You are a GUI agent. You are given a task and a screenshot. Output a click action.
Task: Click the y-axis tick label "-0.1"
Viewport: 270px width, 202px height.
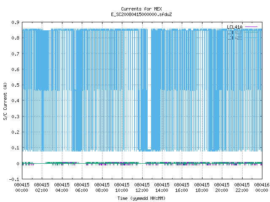tap(14, 179)
